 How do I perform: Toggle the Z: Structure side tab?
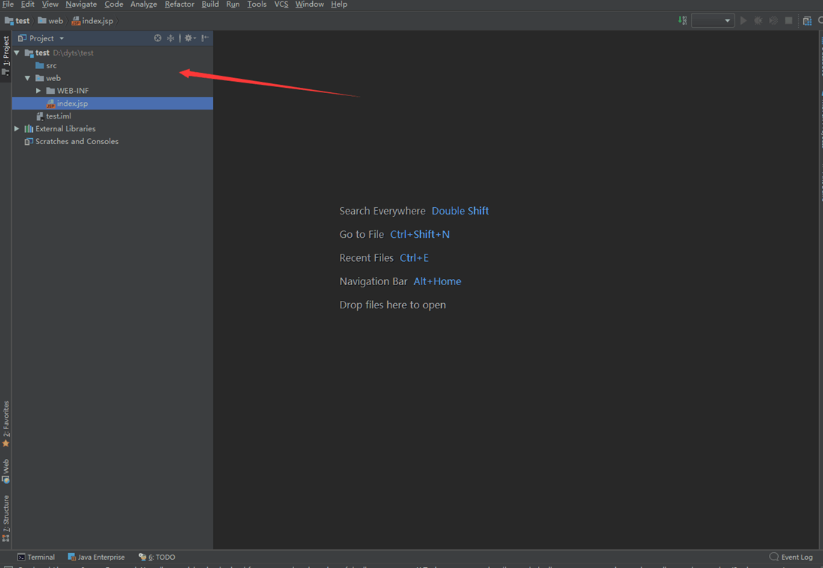coord(6,518)
